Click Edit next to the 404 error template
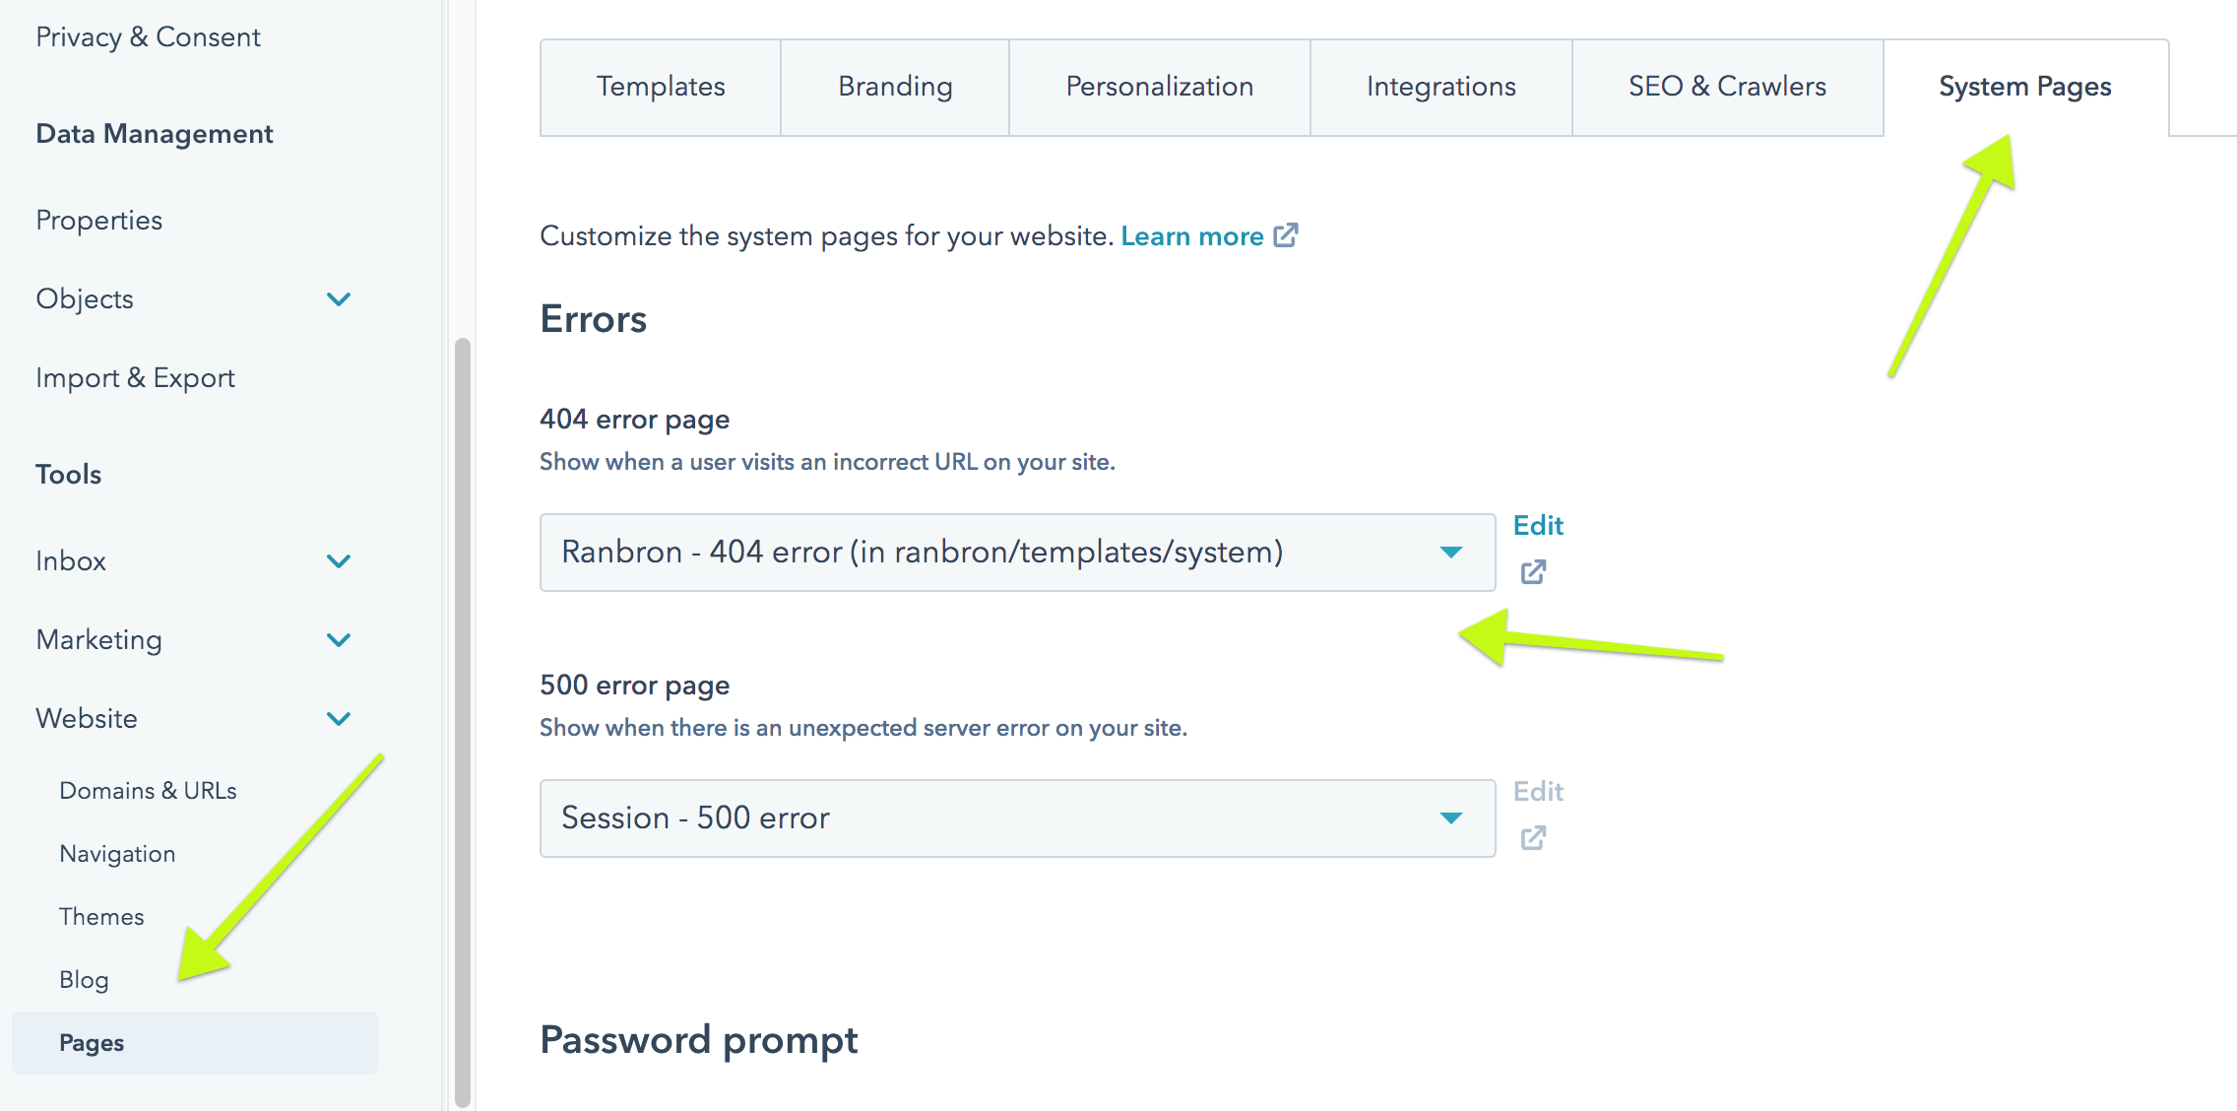Image resolution: width=2237 pixels, height=1111 pixels. [x=1538, y=526]
